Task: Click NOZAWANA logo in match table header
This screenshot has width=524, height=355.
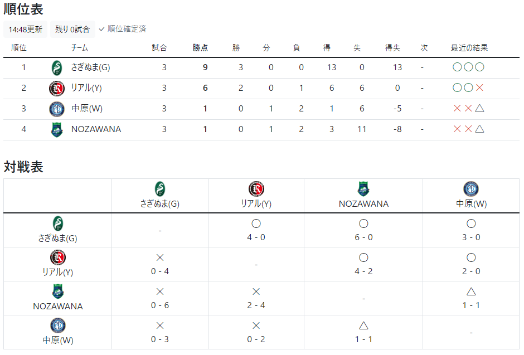Action: pyautogui.click(x=363, y=189)
